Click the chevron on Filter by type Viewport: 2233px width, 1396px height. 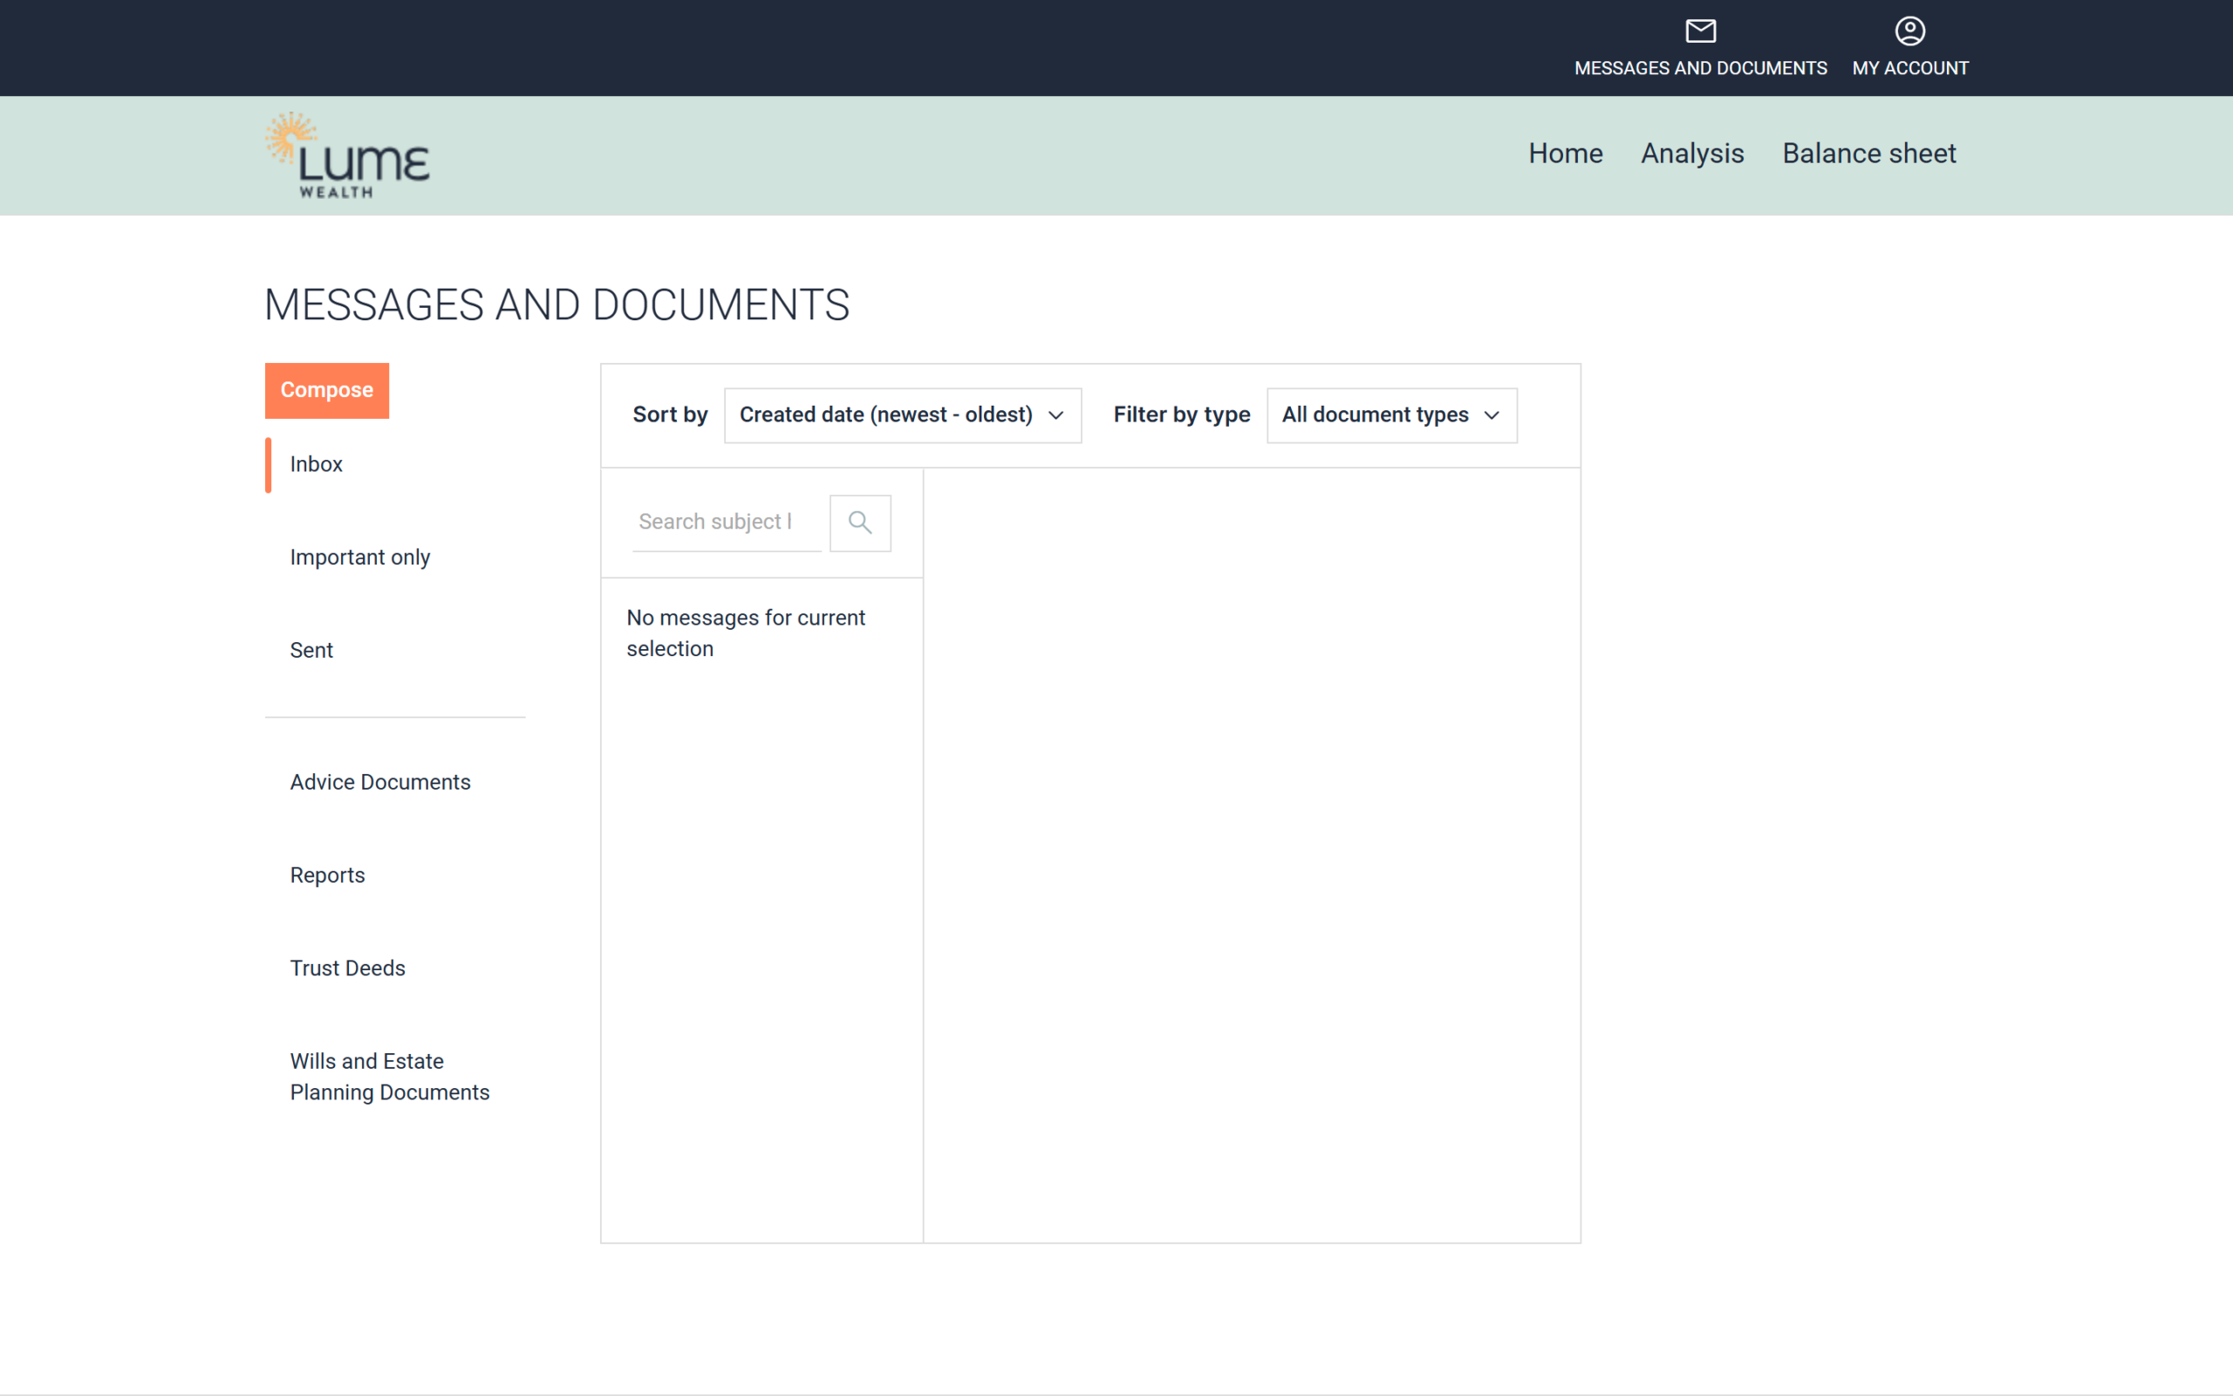pos(1491,415)
